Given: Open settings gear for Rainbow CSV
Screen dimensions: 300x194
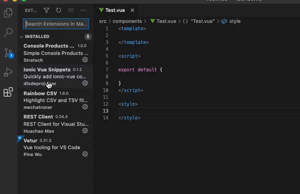Looking at the screenshot, I should tap(85, 107).
